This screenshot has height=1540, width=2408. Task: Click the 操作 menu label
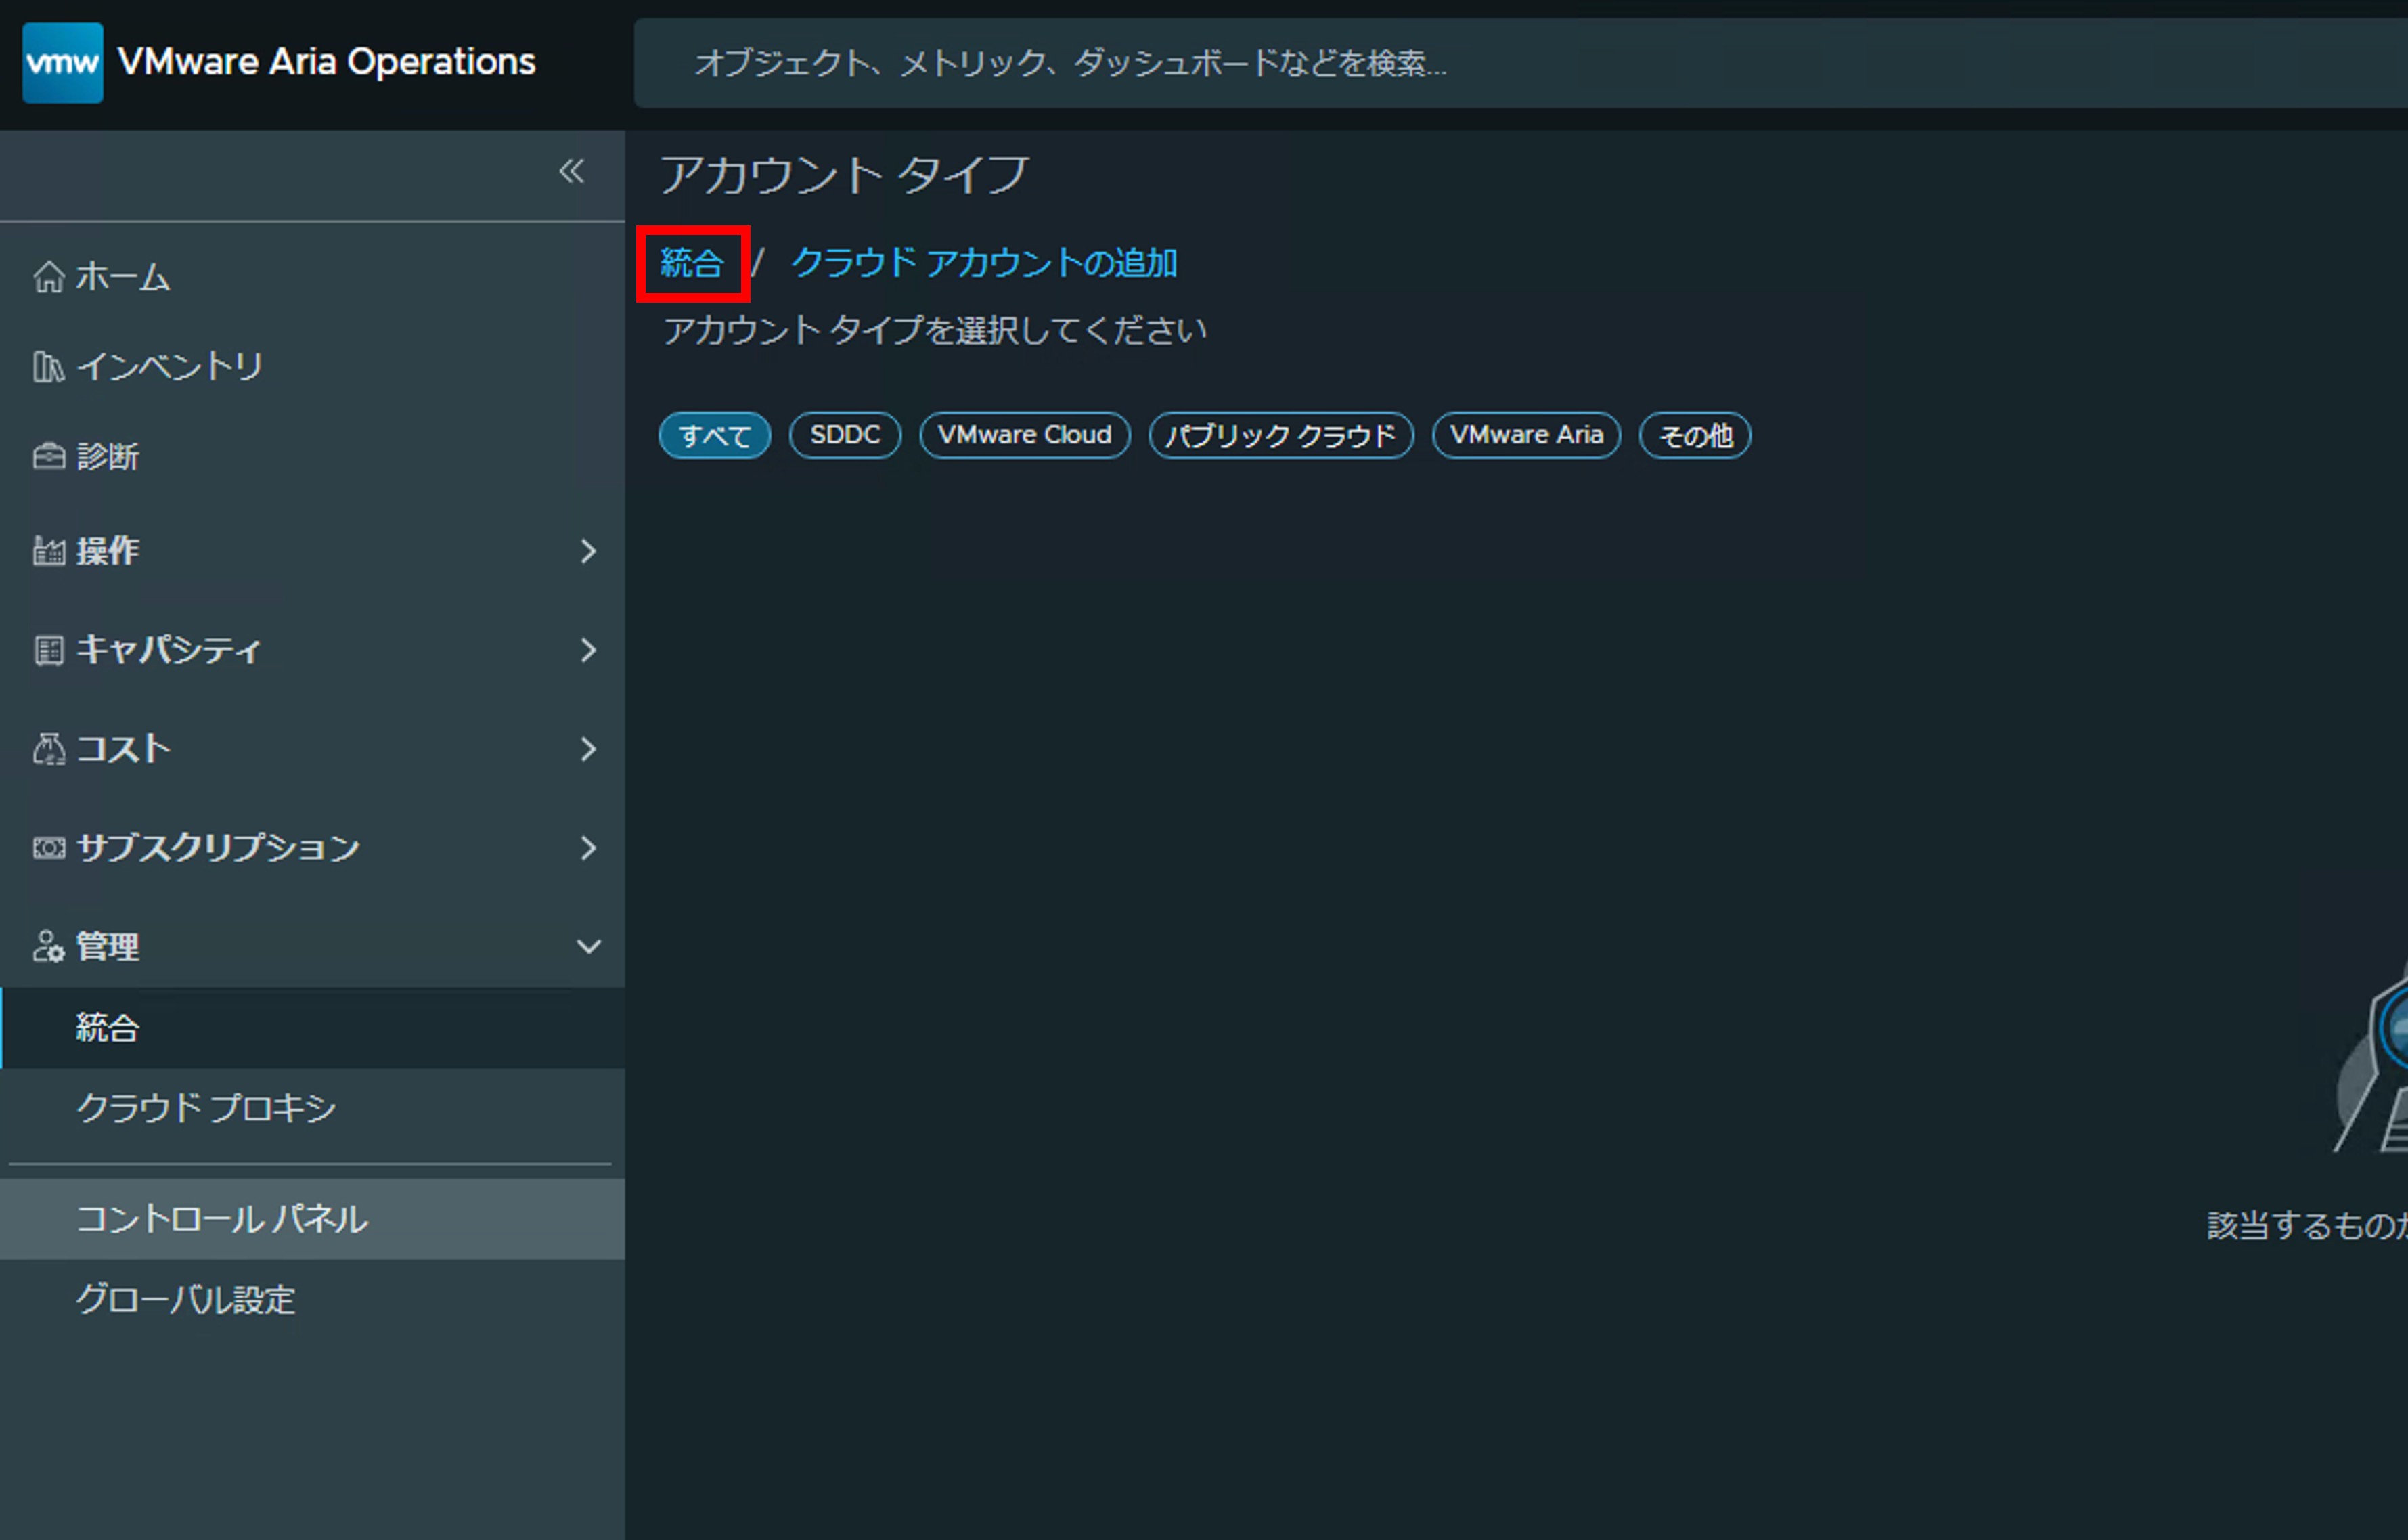(x=108, y=551)
